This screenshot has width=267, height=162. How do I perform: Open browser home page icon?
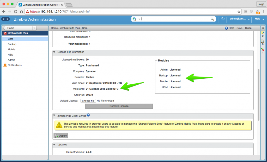pos(21,11)
